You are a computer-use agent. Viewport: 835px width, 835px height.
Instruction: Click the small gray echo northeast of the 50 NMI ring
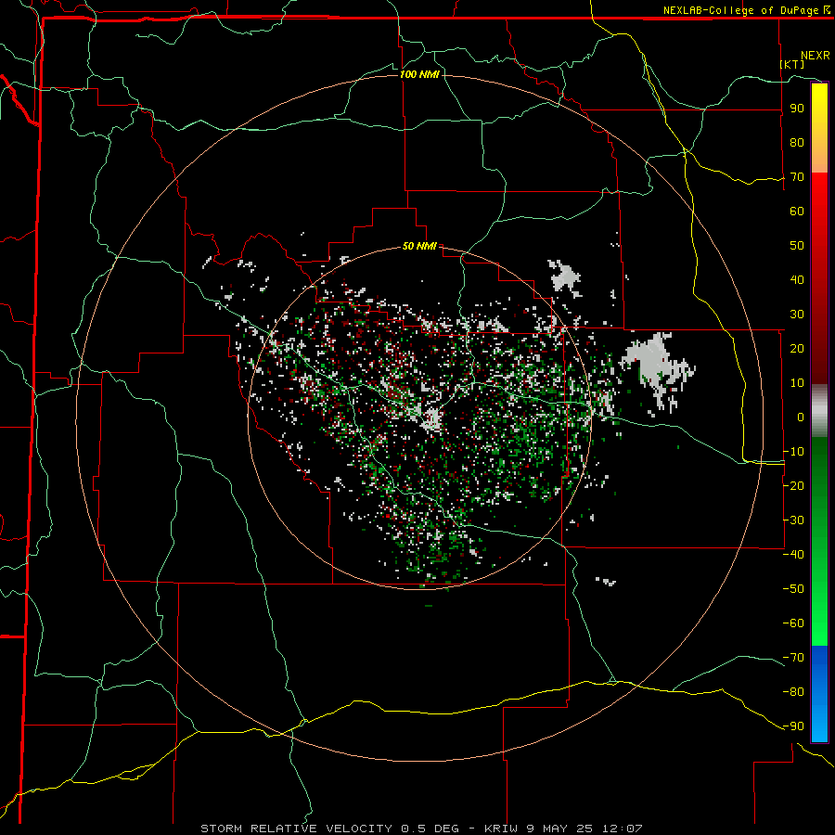tap(564, 276)
